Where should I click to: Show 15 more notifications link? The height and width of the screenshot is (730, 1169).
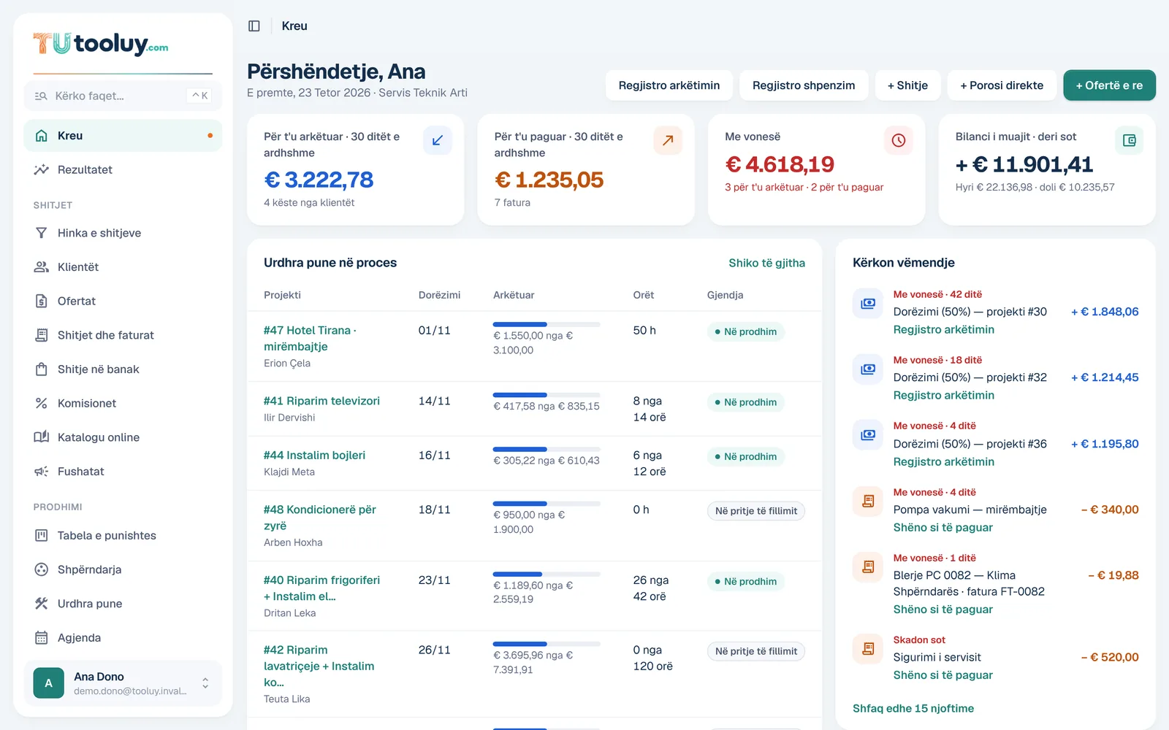[x=913, y=708]
